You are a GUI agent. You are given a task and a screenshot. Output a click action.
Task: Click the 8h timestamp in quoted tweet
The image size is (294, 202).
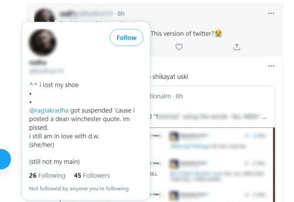tap(179, 96)
